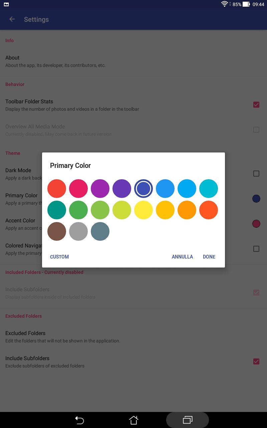Toggle the Colored Navigation Bar checkbox
This screenshot has width=267, height=428.
256,249
